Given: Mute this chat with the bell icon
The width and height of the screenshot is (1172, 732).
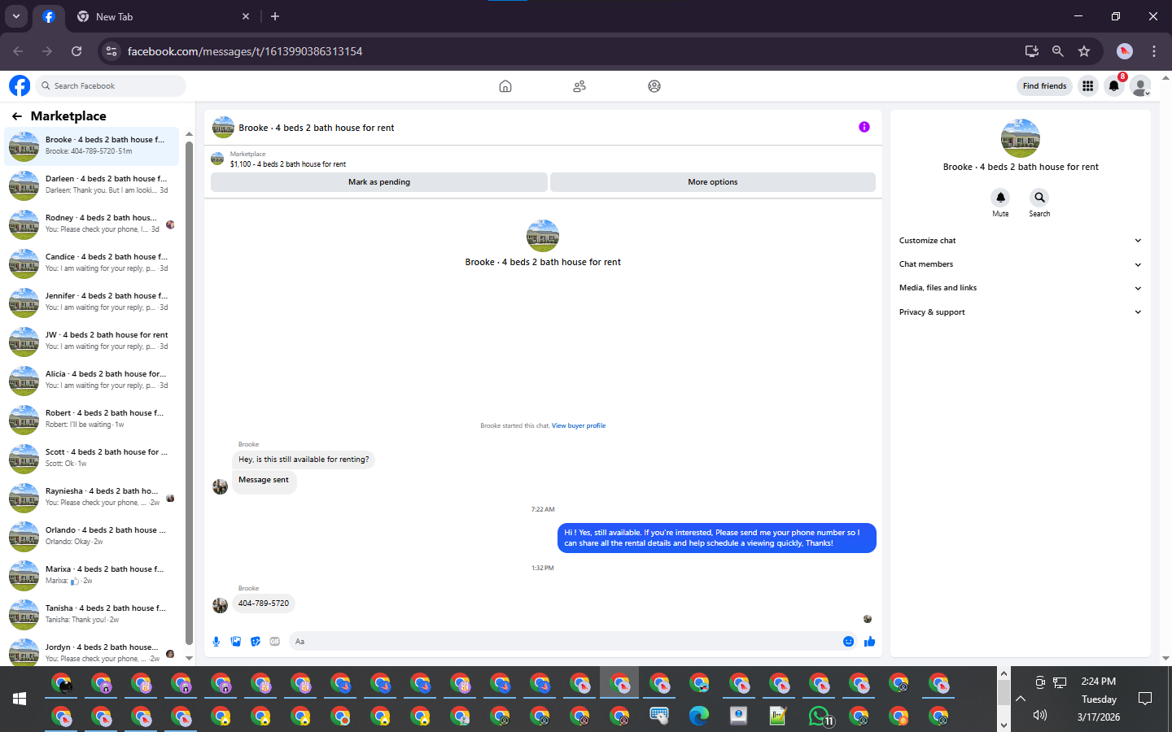Looking at the screenshot, I should 1000,198.
